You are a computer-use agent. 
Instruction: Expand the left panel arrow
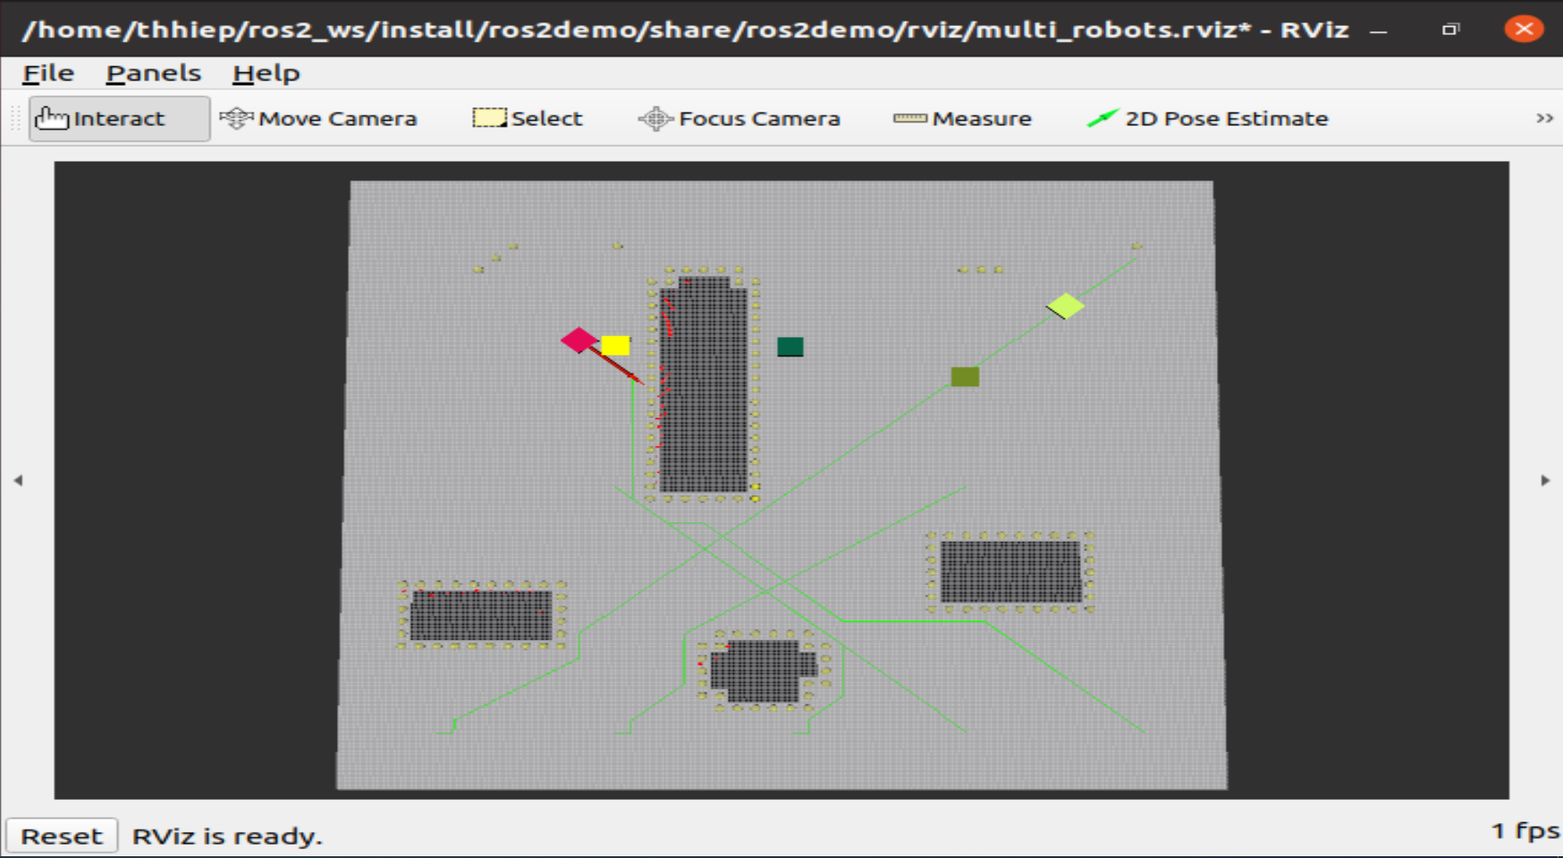[x=18, y=481]
